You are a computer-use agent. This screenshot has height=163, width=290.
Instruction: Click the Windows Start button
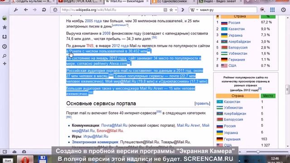pos(8,161)
